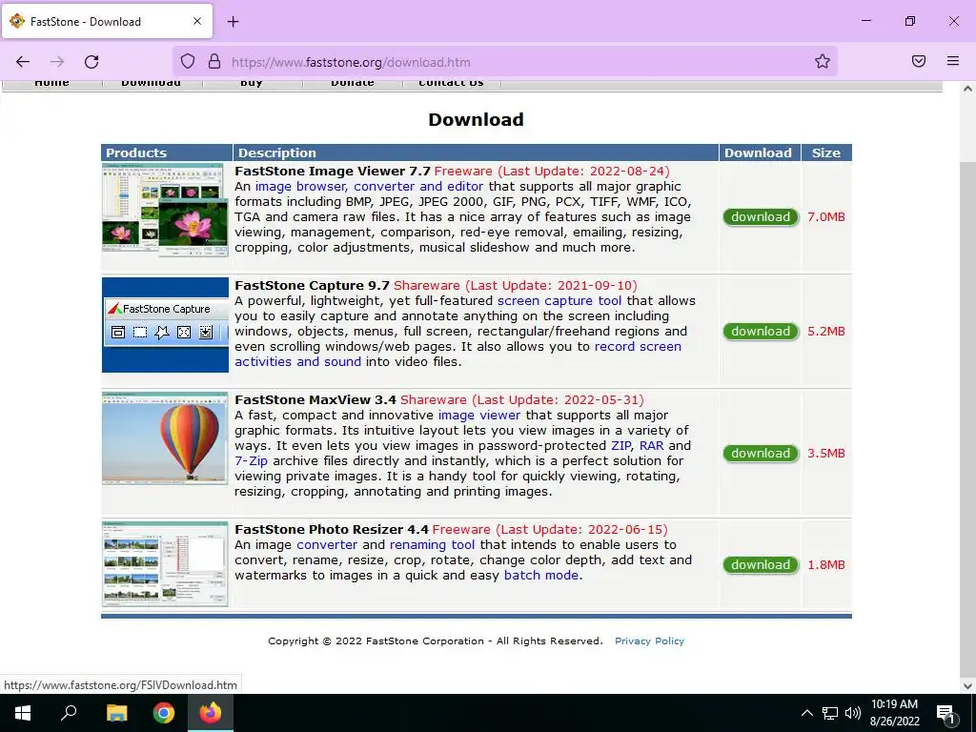Open the ZIP link

(621, 446)
